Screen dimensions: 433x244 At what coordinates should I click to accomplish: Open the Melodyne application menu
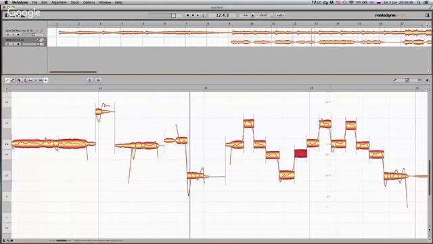(20, 3)
